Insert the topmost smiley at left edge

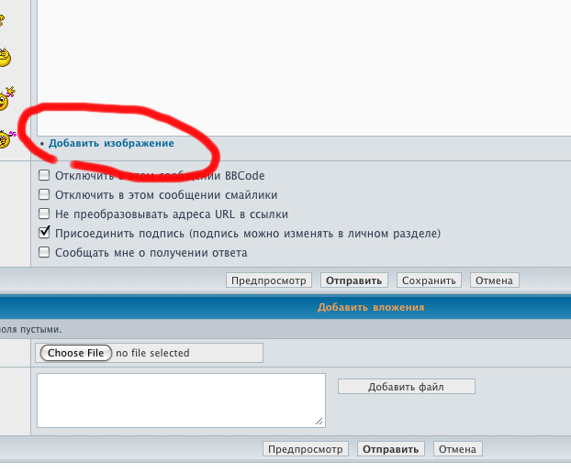pyautogui.click(x=3, y=18)
